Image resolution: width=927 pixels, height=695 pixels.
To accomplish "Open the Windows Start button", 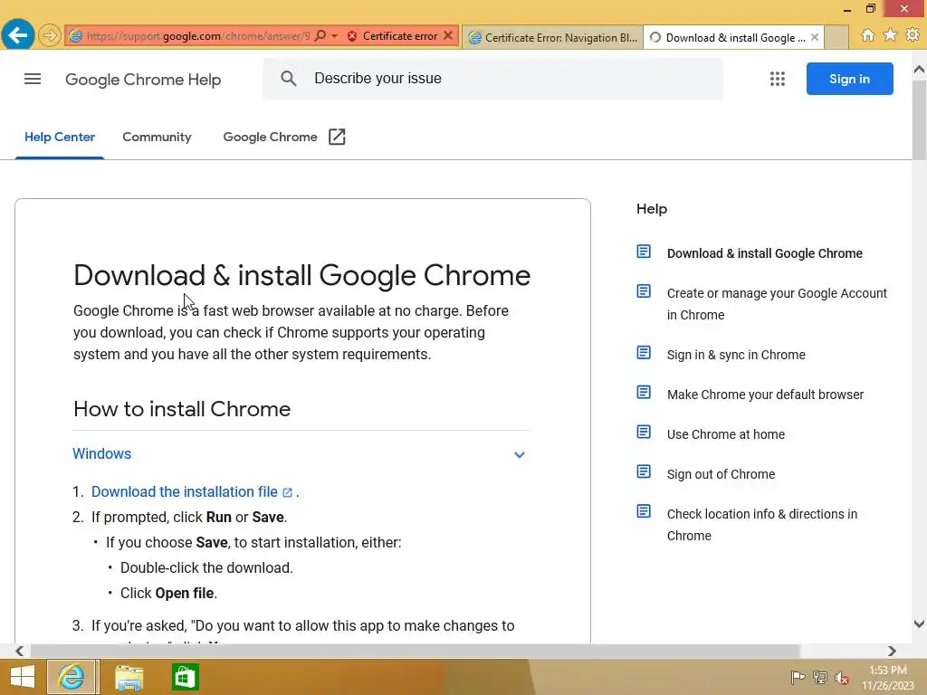I will [x=22, y=677].
